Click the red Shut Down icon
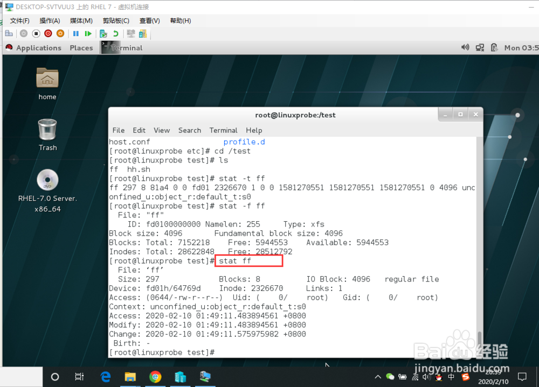539x387 pixels. (48, 33)
